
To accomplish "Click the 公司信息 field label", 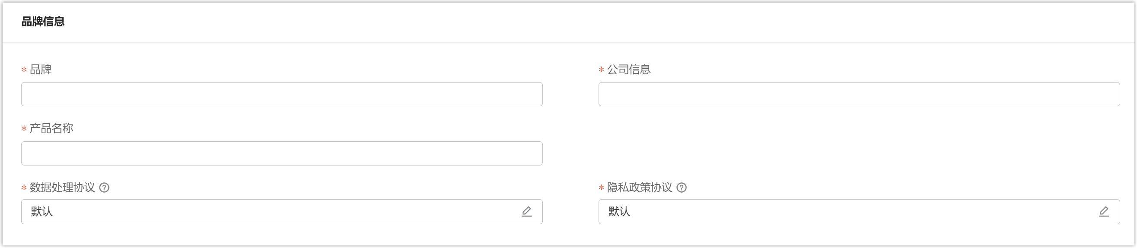I will pyautogui.click(x=629, y=69).
